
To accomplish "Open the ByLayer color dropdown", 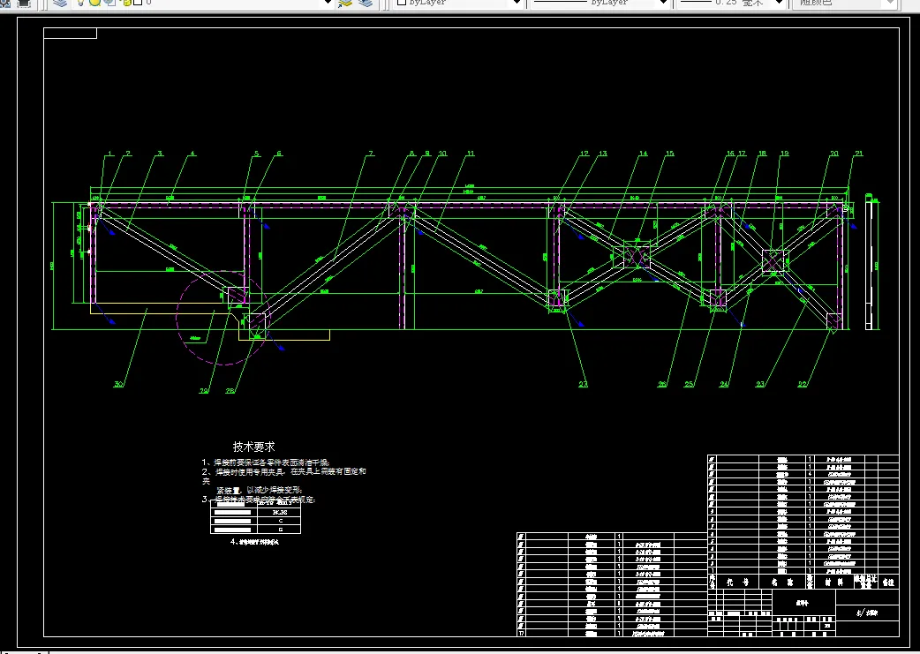I will pyautogui.click(x=517, y=3).
